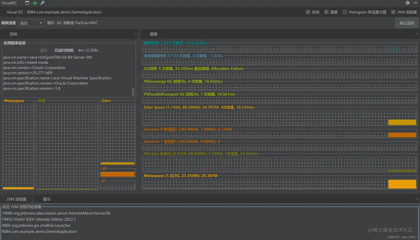Click the java.vm.vendor=Oracle Corporation line
Viewport: 420px width, 240px height.
34,68
